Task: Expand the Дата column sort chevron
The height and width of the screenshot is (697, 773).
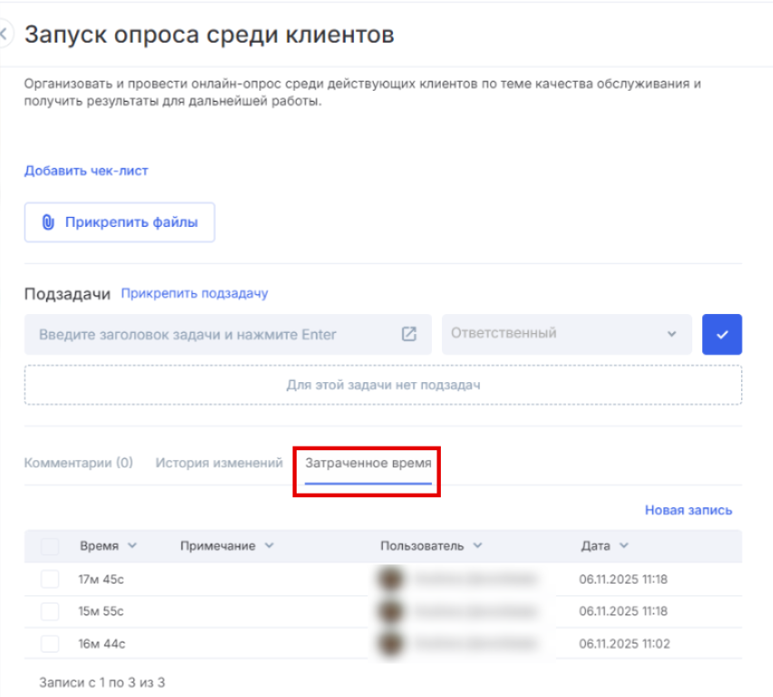Action: pyautogui.click(x=624, y=545)
